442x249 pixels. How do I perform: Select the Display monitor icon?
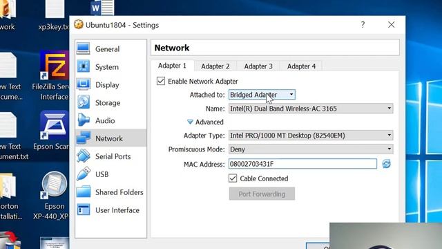point(84,84)
